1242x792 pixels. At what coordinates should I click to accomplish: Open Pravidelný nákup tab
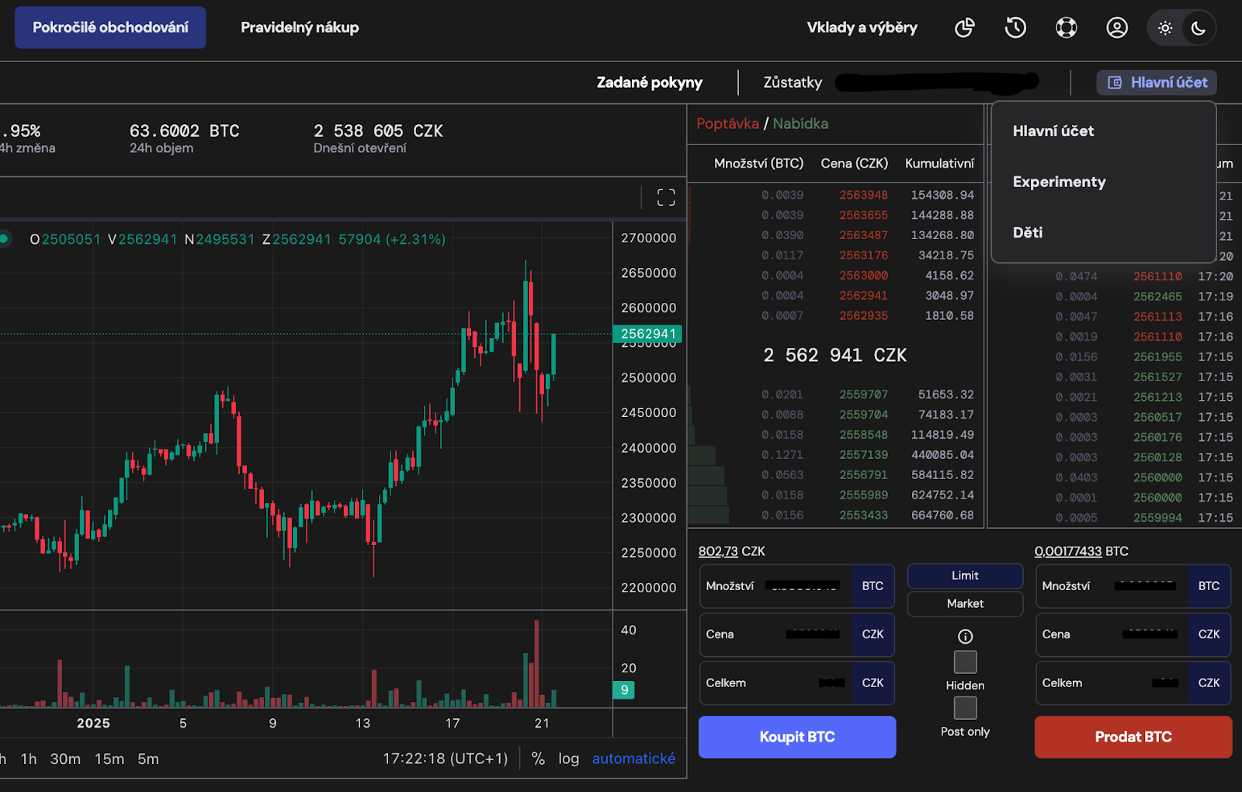coord(300,27)
